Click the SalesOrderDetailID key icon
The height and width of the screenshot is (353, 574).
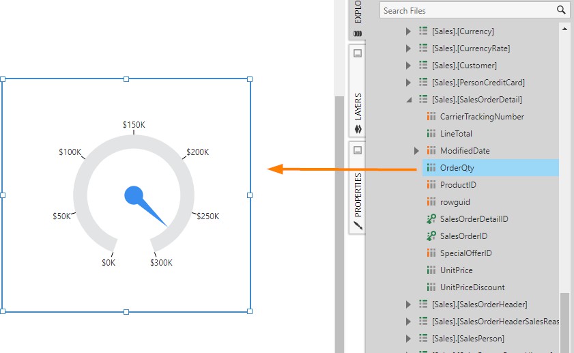pyautogui.click(x=431, y=219)
